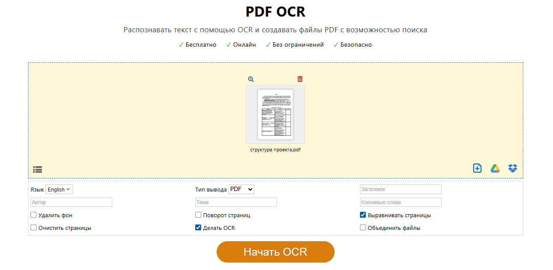Delete the file using the red trash icon
553x270 pixels.
click(300, 79)
